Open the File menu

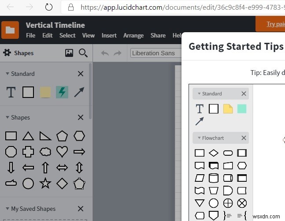coord(30,35)
